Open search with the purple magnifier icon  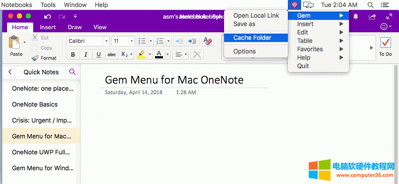pyautogui.click(x=73, y=72)
